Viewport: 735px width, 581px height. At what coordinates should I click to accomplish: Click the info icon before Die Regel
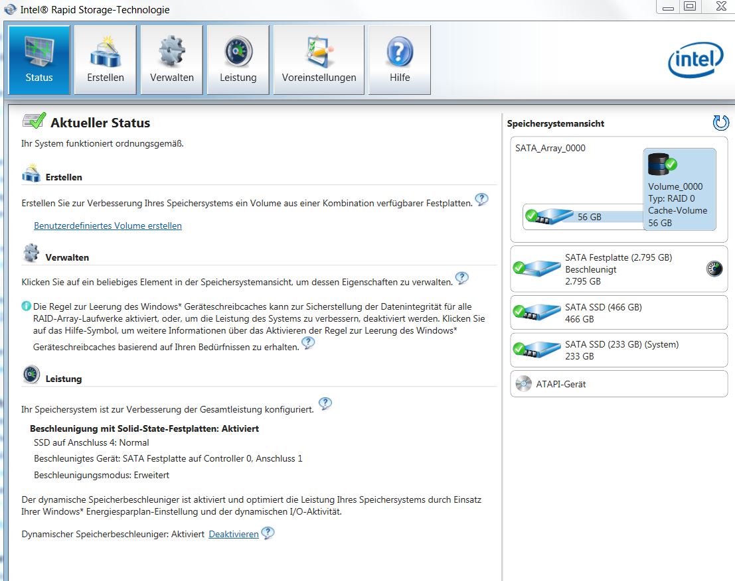(x=27, y=306)
